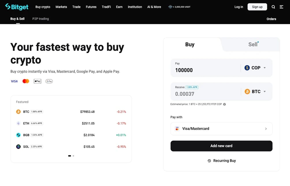This screenshot has width=290, height=186.
Task: Open the Markets menu
Action: [61, 7]
